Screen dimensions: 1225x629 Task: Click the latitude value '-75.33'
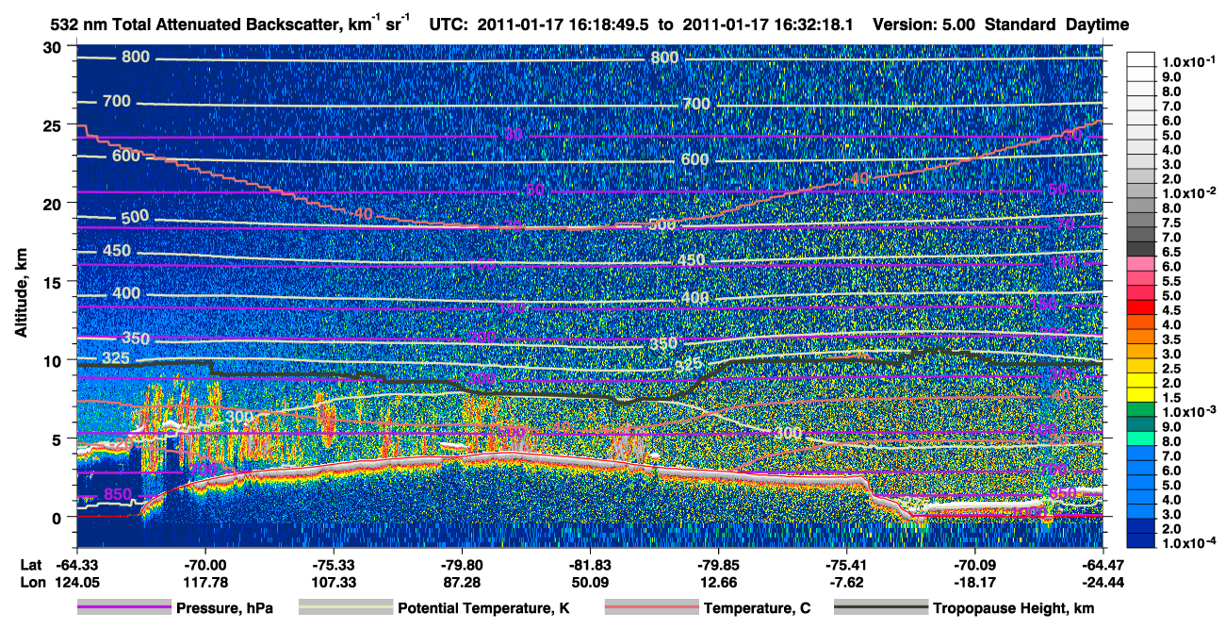click(x=334, y=564)
